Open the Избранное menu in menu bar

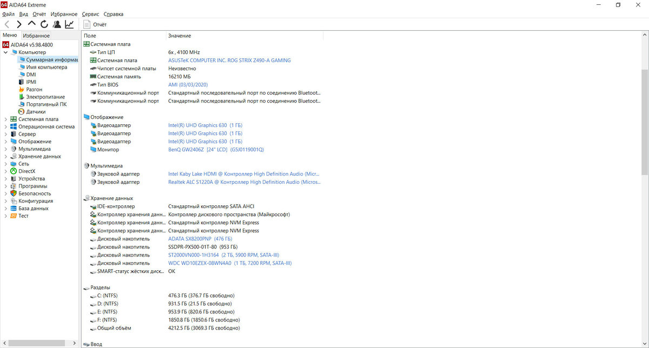(x=64, y=14)
